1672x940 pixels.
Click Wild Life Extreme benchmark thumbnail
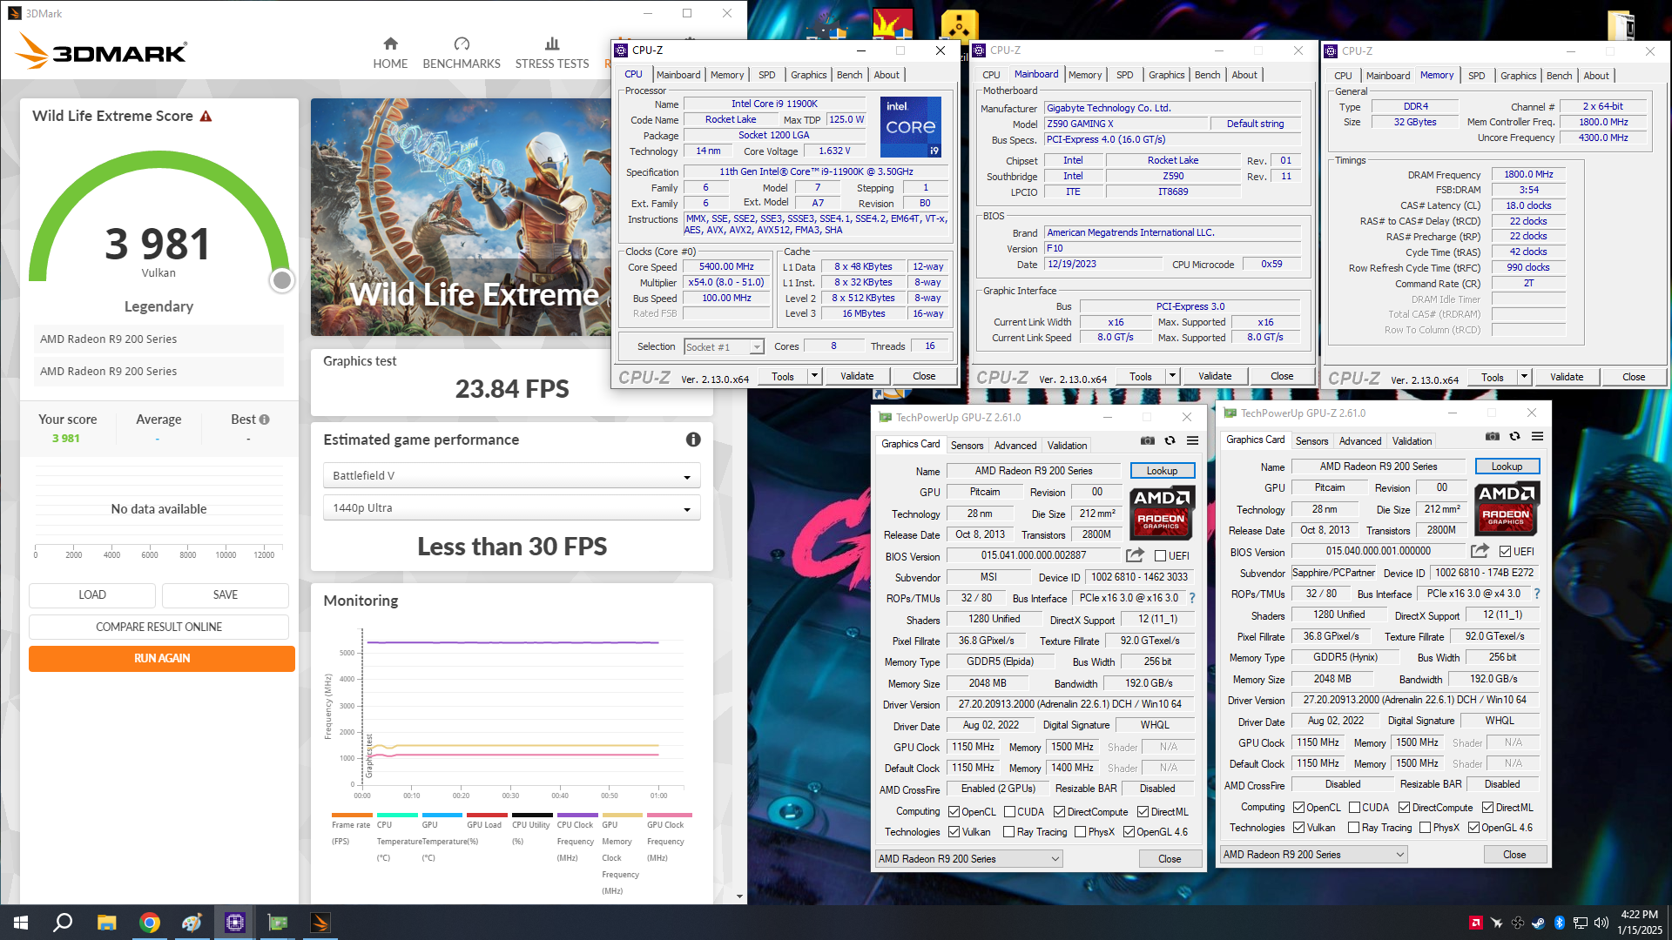(461, 217)
